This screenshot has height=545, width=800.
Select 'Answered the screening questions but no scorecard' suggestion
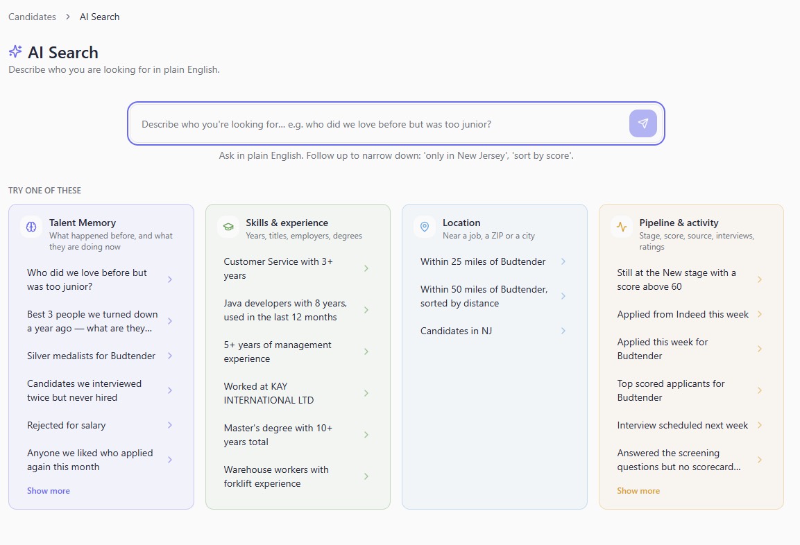(x=691, y=460)
